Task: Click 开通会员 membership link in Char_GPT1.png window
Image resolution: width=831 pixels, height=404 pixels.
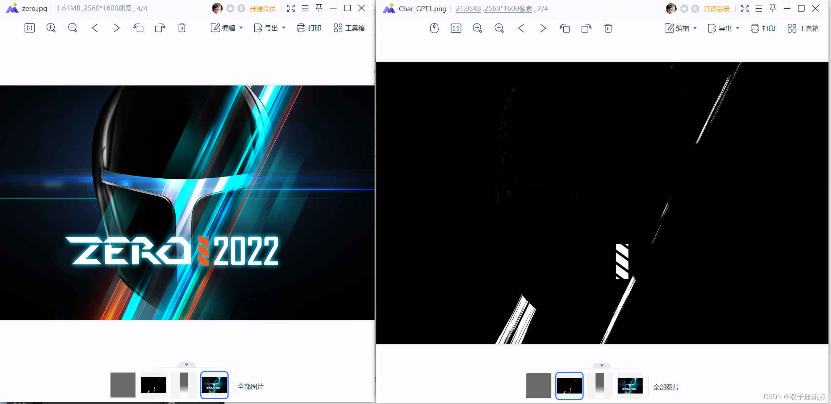Action: click(717, 9)
